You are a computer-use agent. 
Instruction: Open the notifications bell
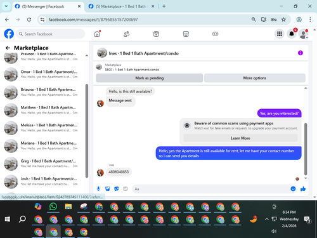[292, 34]
